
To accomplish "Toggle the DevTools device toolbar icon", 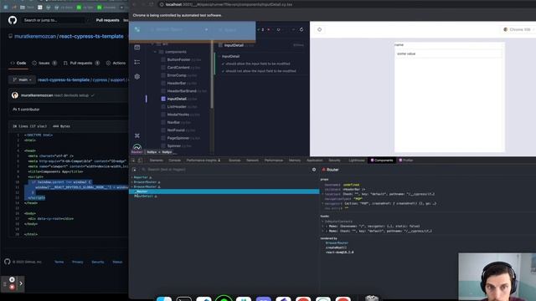I will click(140, 161).
